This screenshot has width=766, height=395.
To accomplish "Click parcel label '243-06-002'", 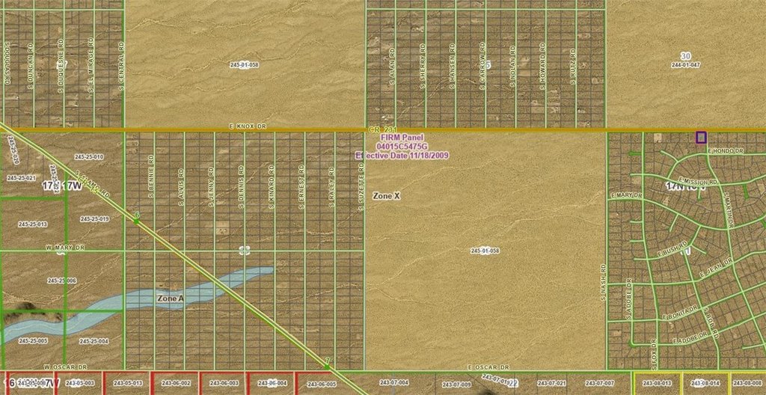I will pyautogui.click(x=175, y=383).
